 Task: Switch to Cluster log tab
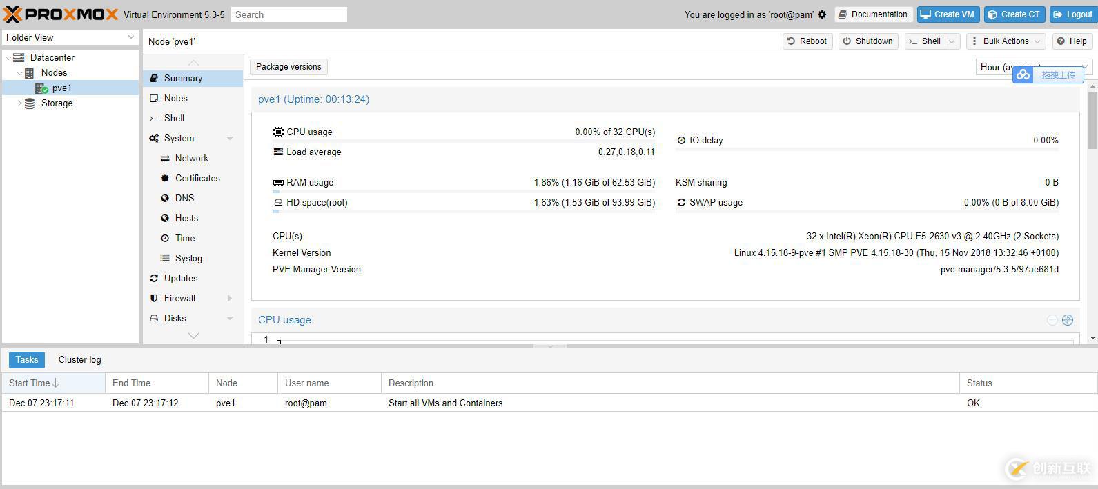(79, 359)
